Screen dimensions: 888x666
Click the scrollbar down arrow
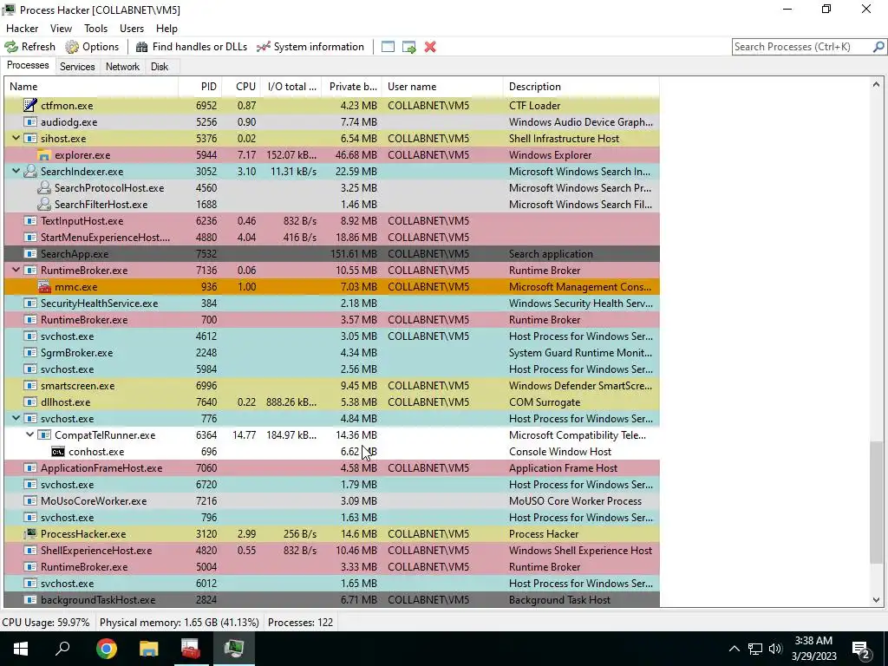pyautogui.click(x=876, y=600)
